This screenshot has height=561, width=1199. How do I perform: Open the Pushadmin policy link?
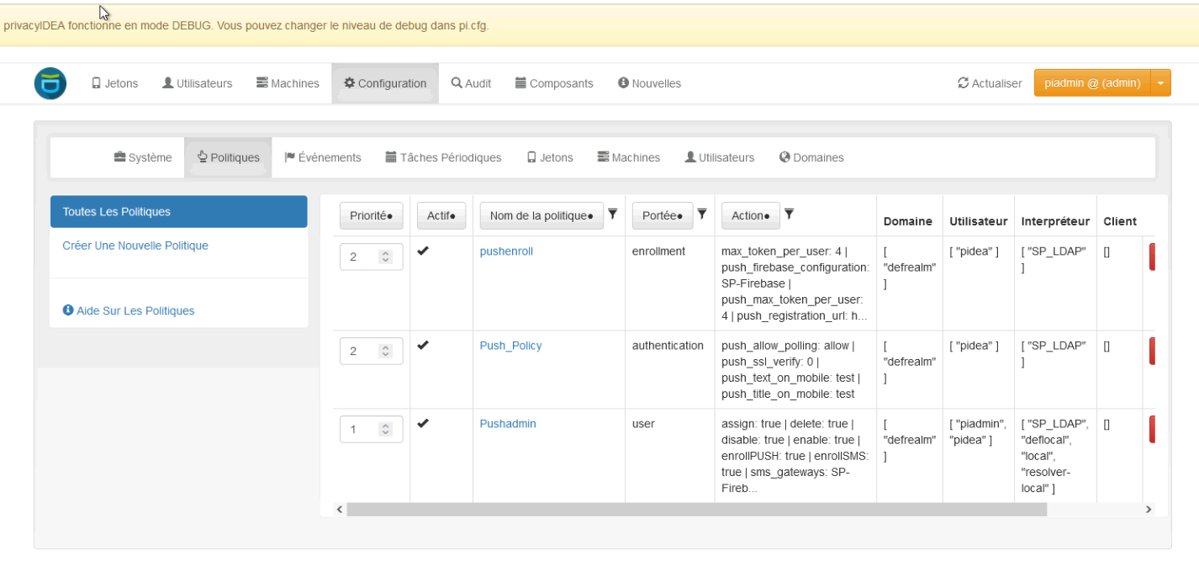coord(507,424)
